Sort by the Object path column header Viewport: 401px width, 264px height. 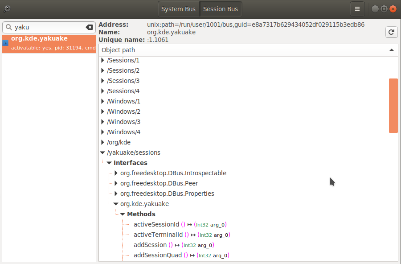click(248, 50)
